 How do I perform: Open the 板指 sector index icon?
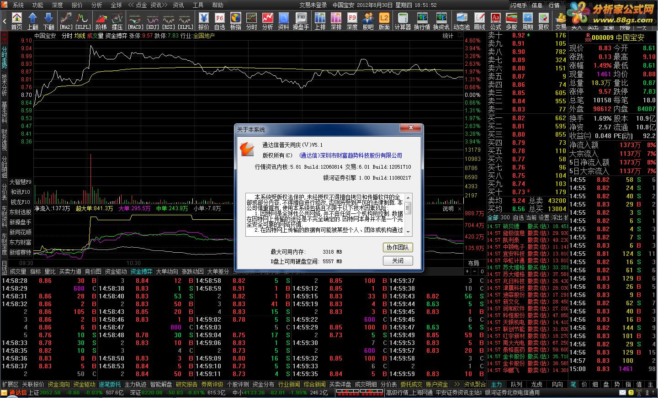(x=236, y=21)
